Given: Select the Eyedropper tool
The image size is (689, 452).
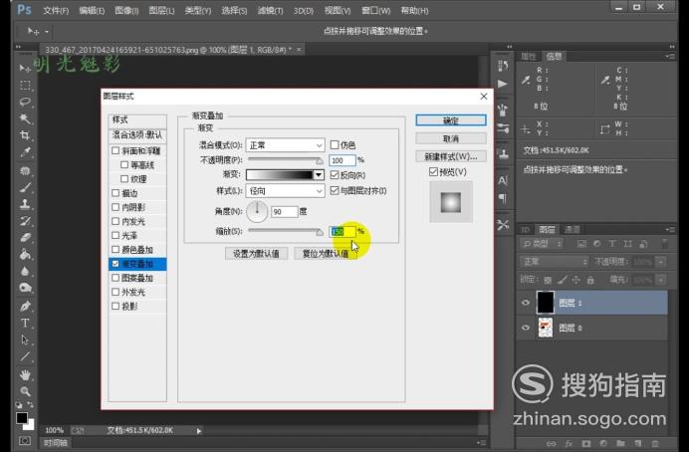Looking at the screenshot, I should click(25, 152).
